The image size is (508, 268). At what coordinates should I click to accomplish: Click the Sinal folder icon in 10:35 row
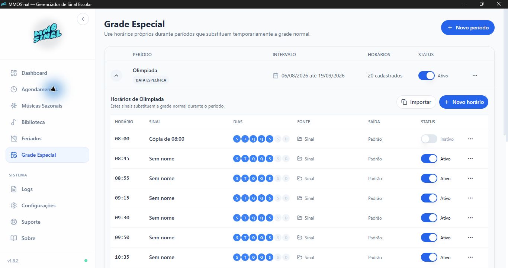300,257
